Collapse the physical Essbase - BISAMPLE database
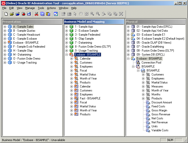Screen dimensions: 188x143 click(x=128, y=59)
